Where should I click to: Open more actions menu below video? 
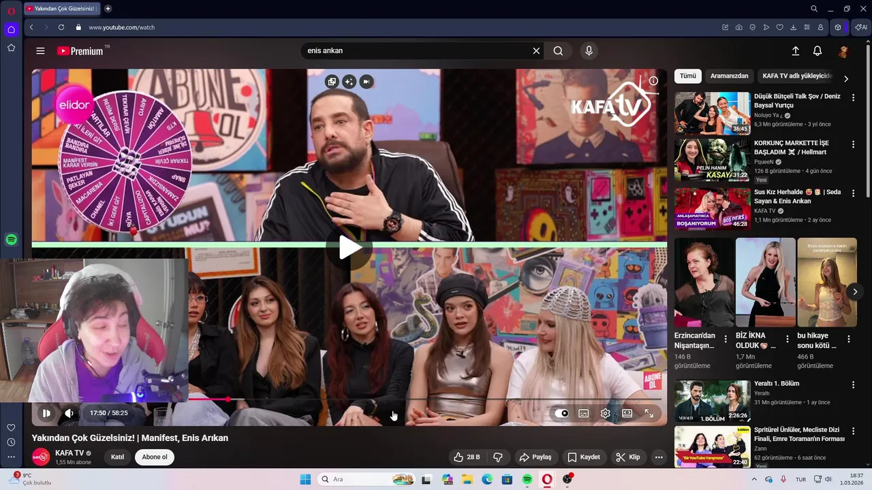[659, 457]
